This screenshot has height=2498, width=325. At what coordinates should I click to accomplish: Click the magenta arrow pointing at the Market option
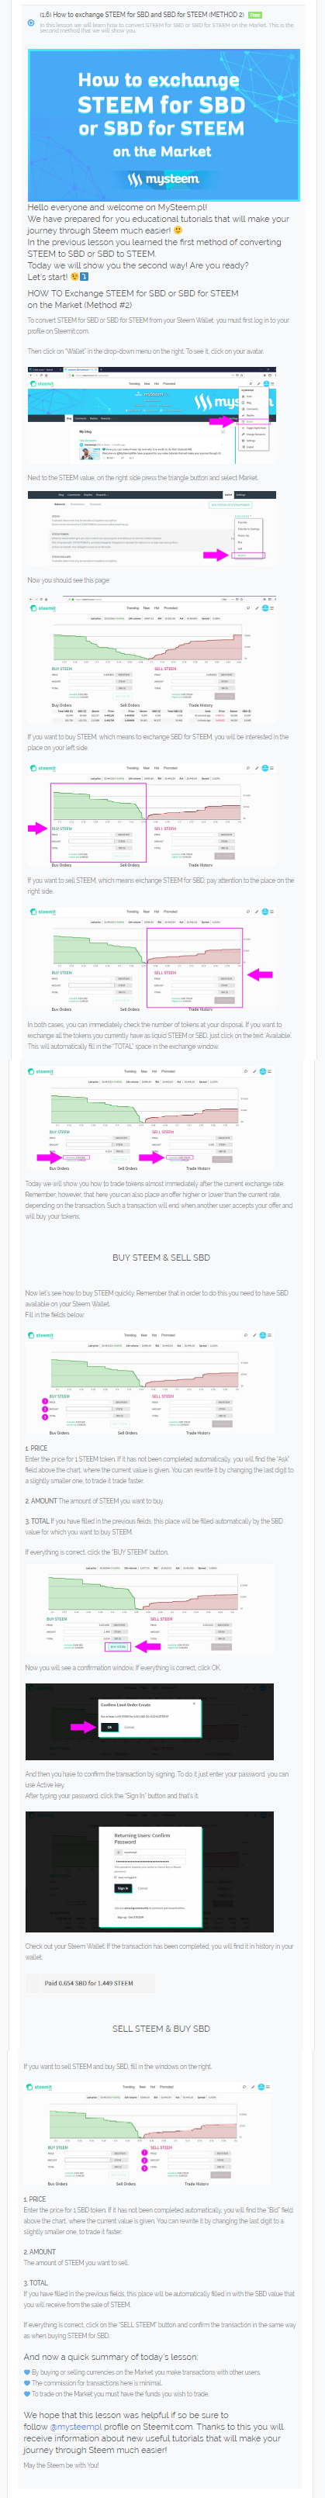pos(216,555)
